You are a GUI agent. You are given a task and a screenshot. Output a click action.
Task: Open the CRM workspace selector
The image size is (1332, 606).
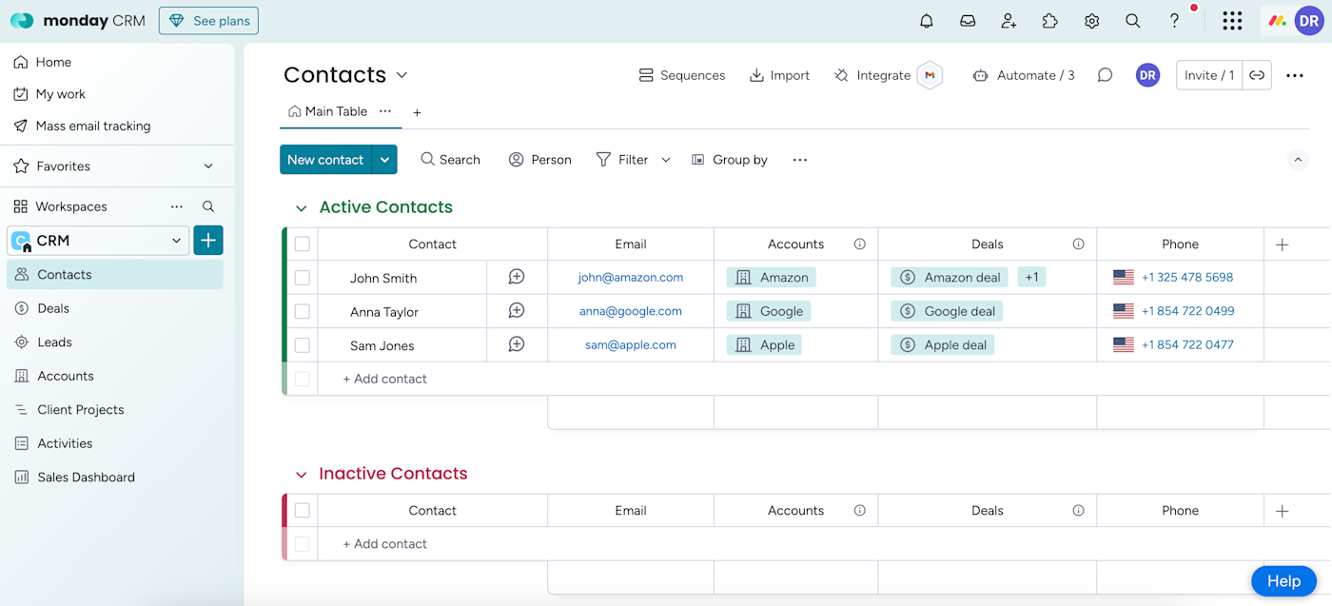point(98,241)
